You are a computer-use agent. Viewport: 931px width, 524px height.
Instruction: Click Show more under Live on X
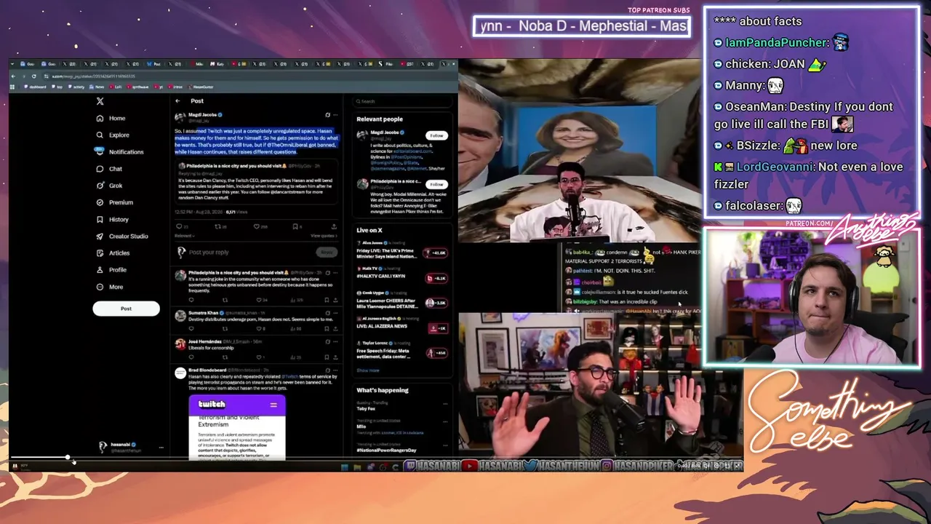point(367,370)
